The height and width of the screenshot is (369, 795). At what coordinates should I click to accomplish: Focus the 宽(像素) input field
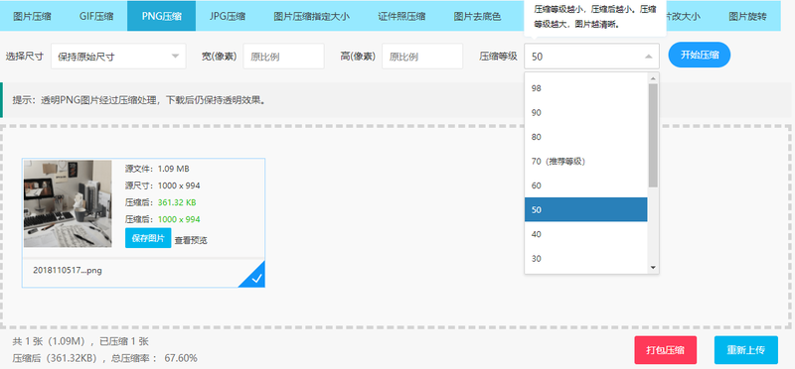283,57
